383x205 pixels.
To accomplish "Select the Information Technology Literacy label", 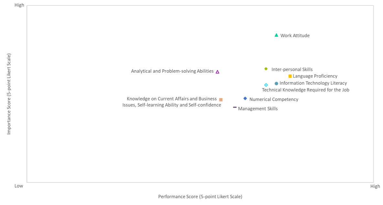I will tap(313, 83).
